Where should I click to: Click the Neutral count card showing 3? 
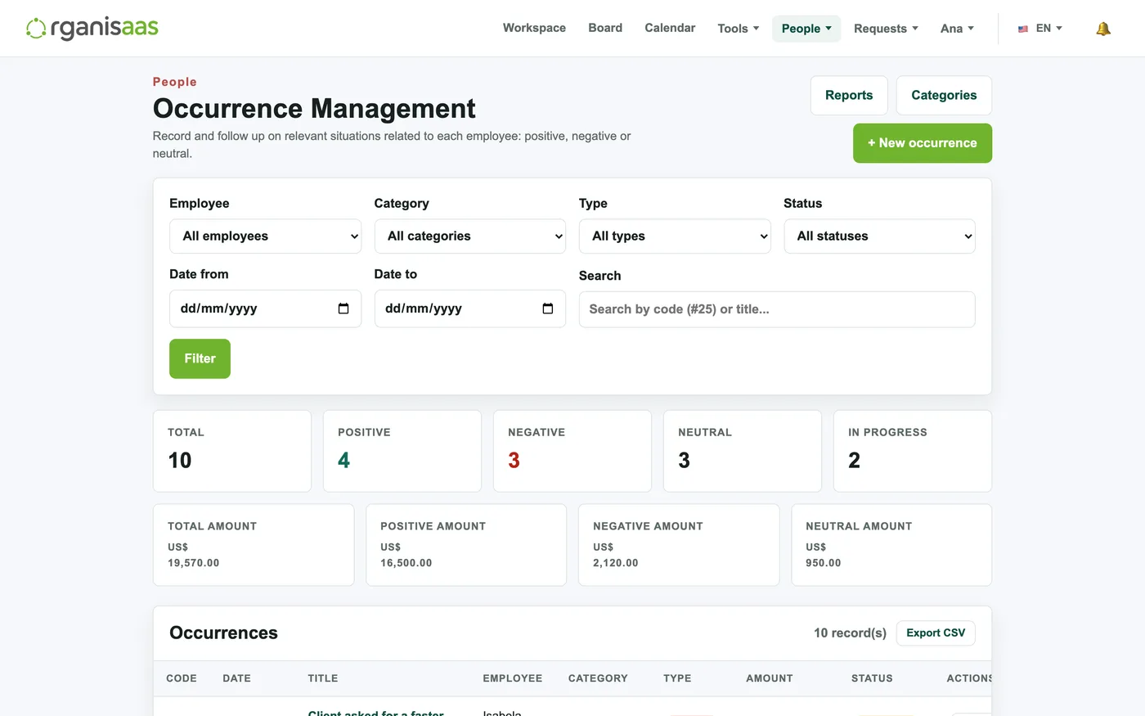click(x=743, y=451)
